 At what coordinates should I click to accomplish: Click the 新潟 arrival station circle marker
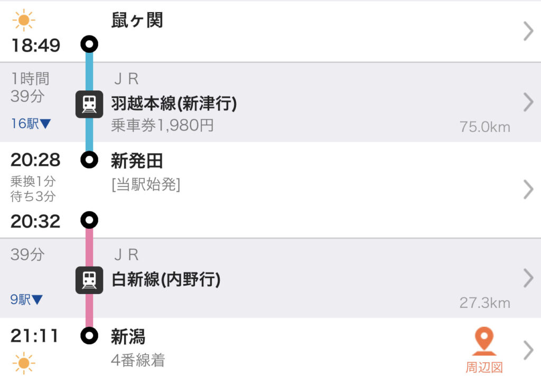[x=89, y=335]
